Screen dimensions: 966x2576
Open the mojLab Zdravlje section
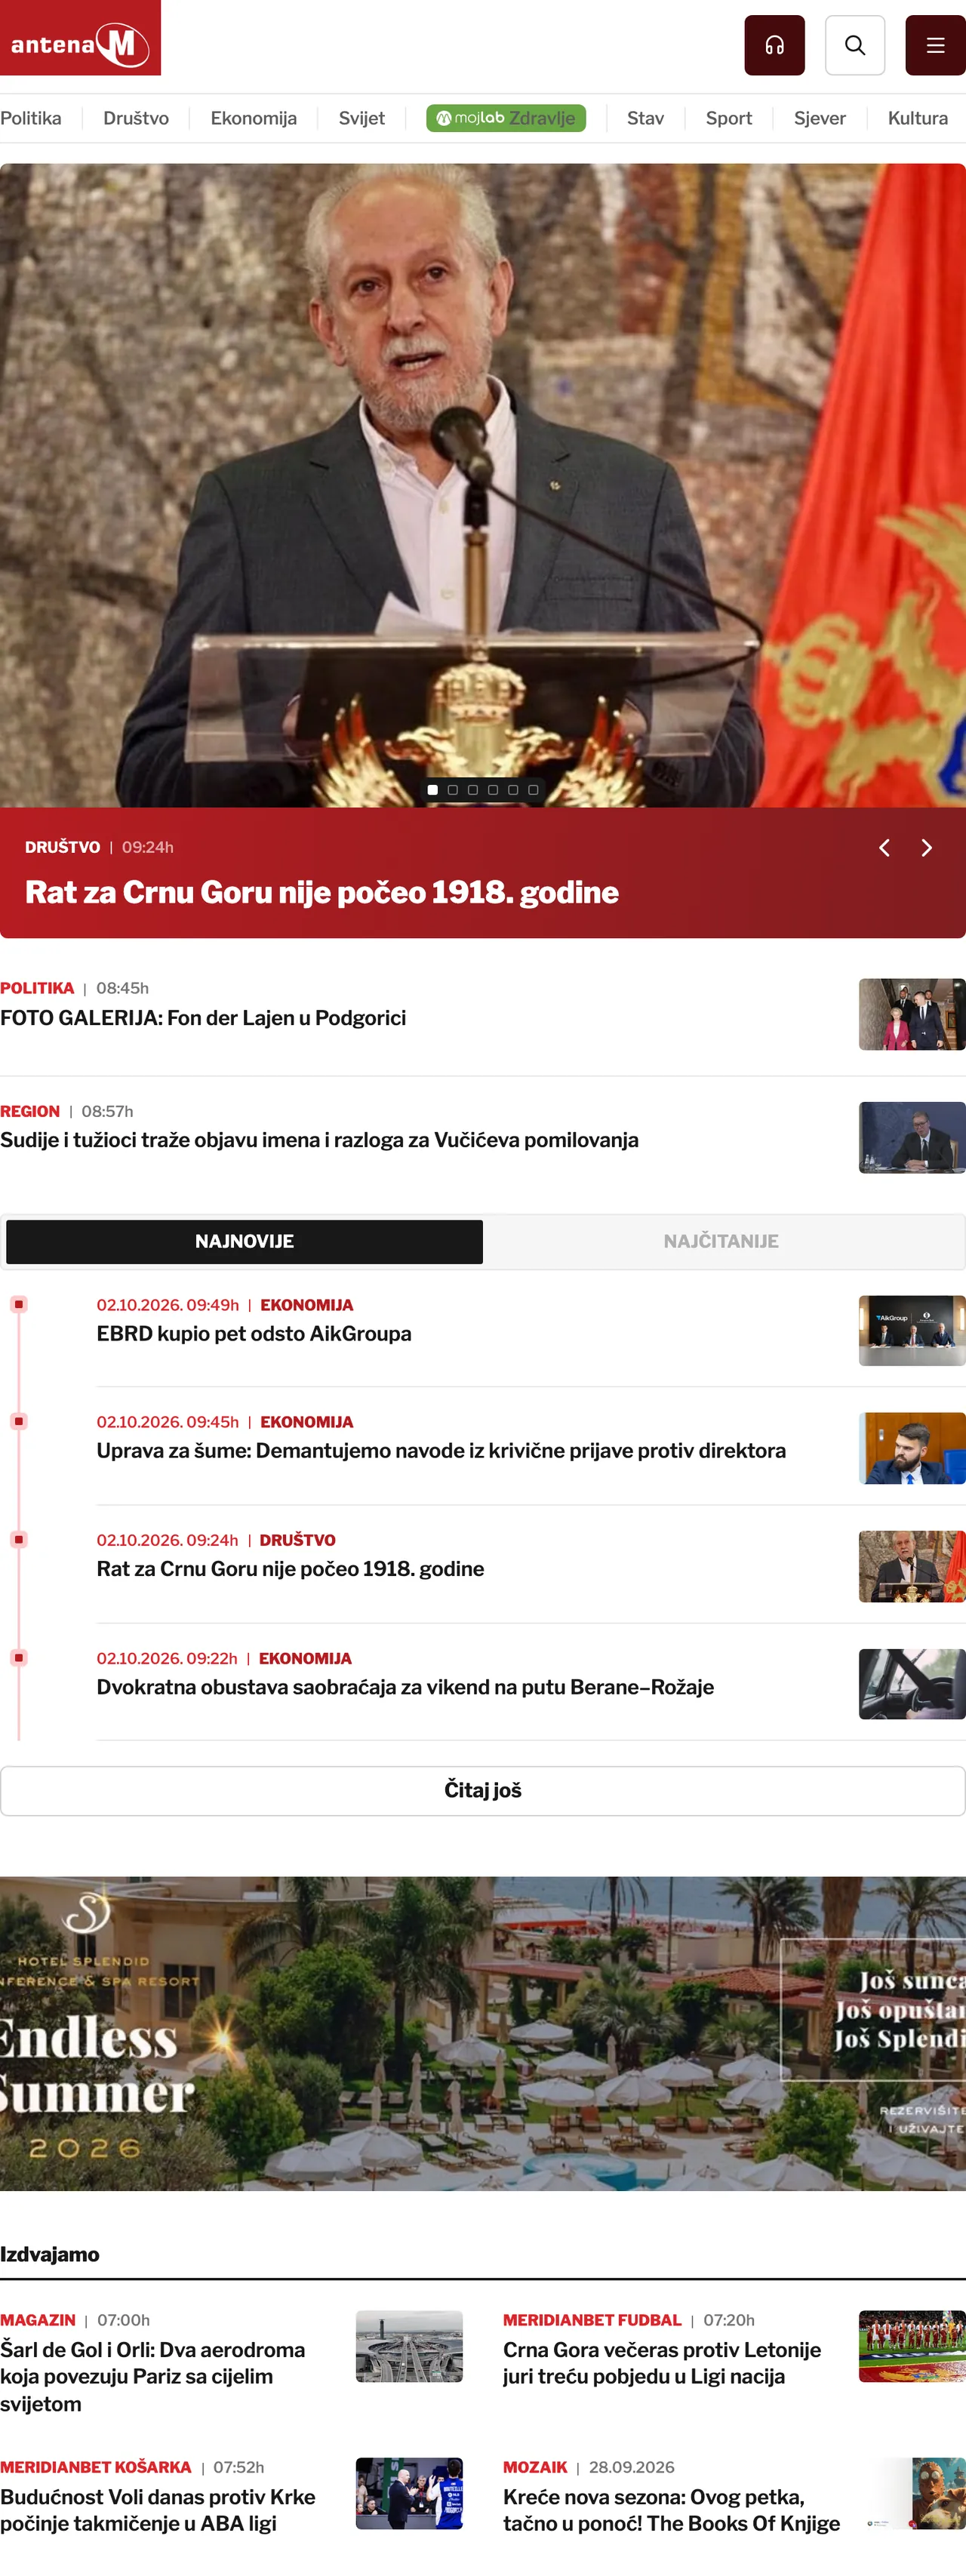506,118
